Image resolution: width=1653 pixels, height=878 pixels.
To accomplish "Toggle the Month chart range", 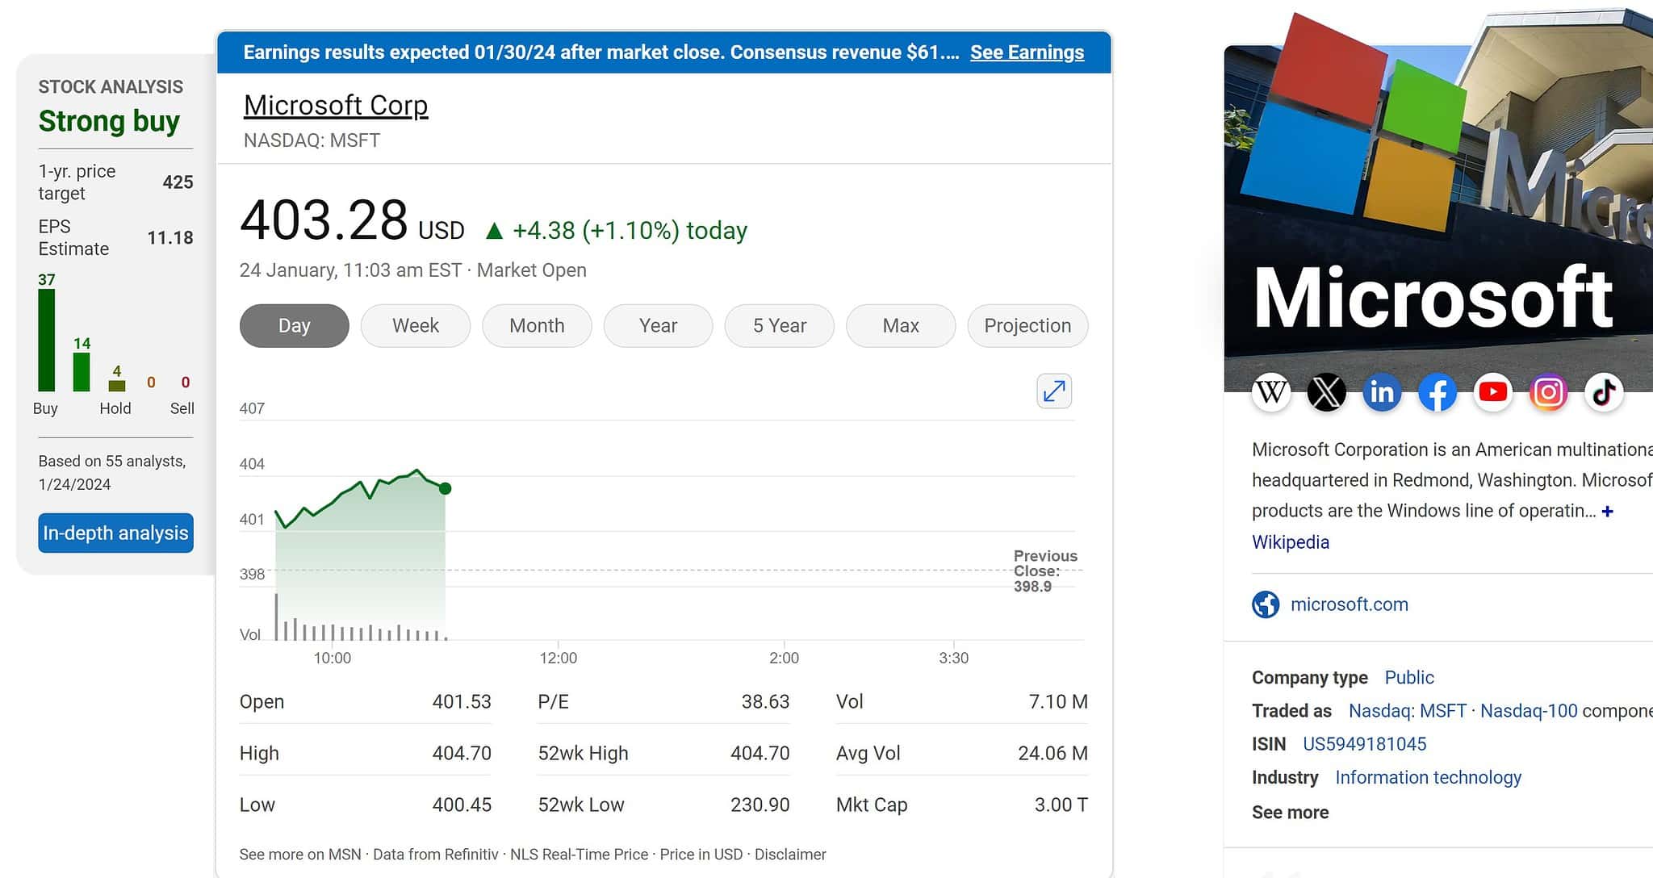I will [x=536, y=325].
